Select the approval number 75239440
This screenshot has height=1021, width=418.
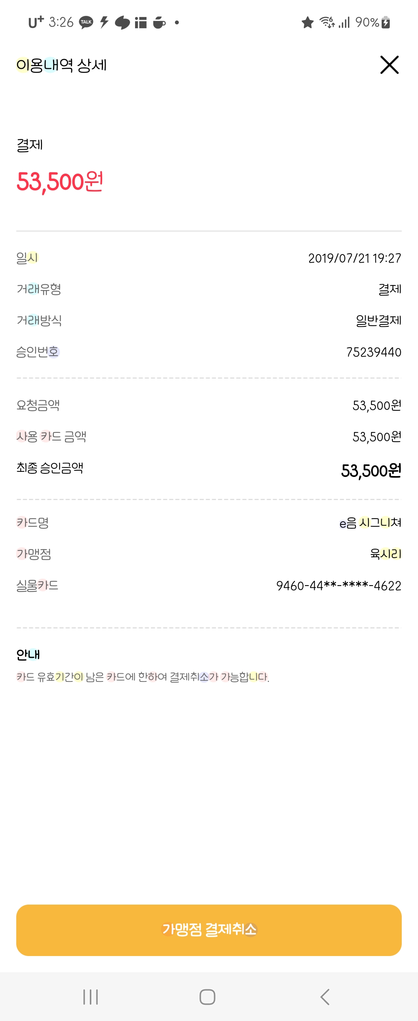(x=373, y=352)
